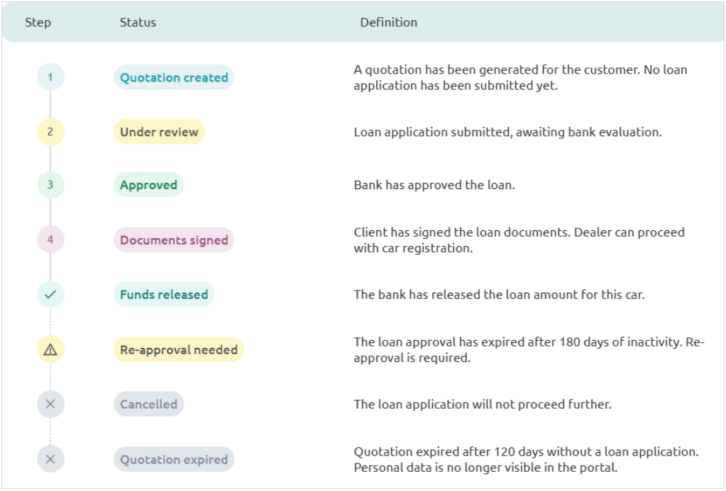Click the Status column header
The height and width of the screenshot is (491, 726).
click(138, 22)
